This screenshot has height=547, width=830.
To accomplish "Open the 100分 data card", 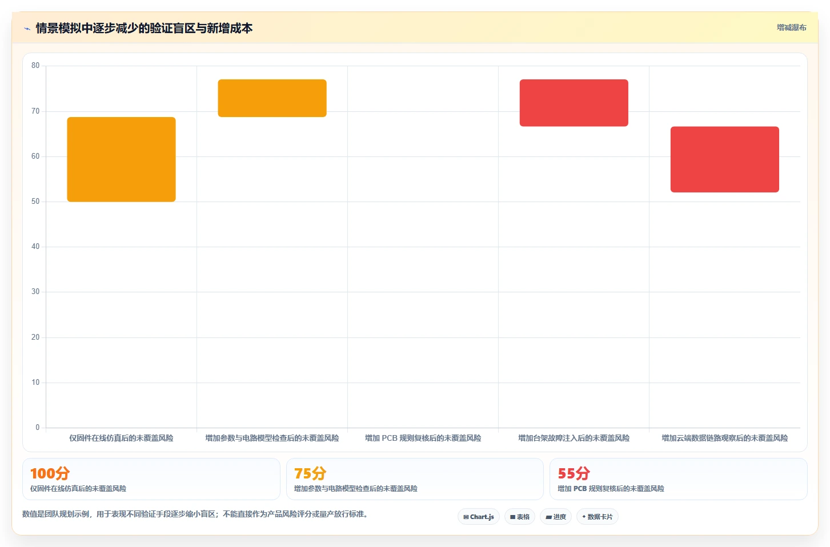I will (151, 479).
